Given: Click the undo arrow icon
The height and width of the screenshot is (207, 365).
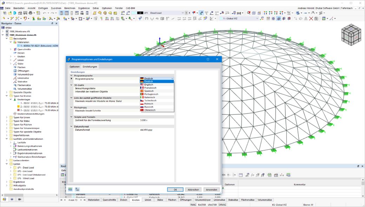Looking at the screenshot, I should (x=44, y=13).
